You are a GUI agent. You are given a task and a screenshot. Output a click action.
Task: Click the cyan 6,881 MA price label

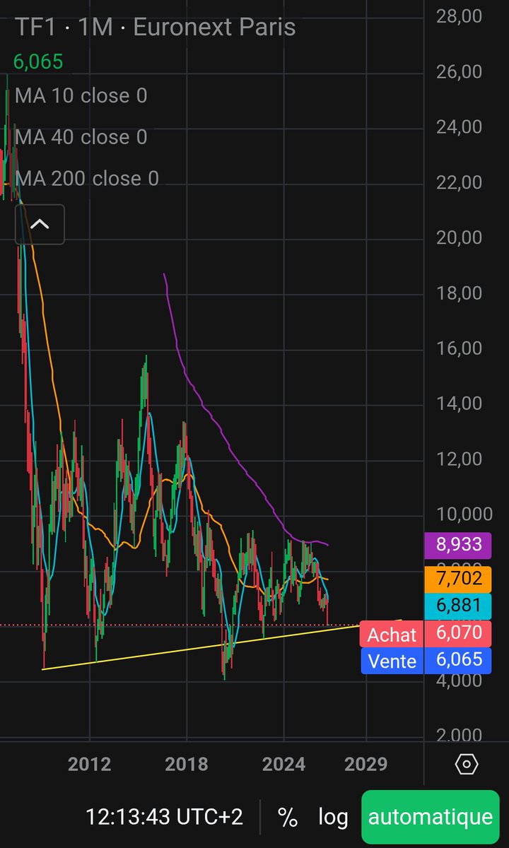pyautogui.click(x=457, y=606)
